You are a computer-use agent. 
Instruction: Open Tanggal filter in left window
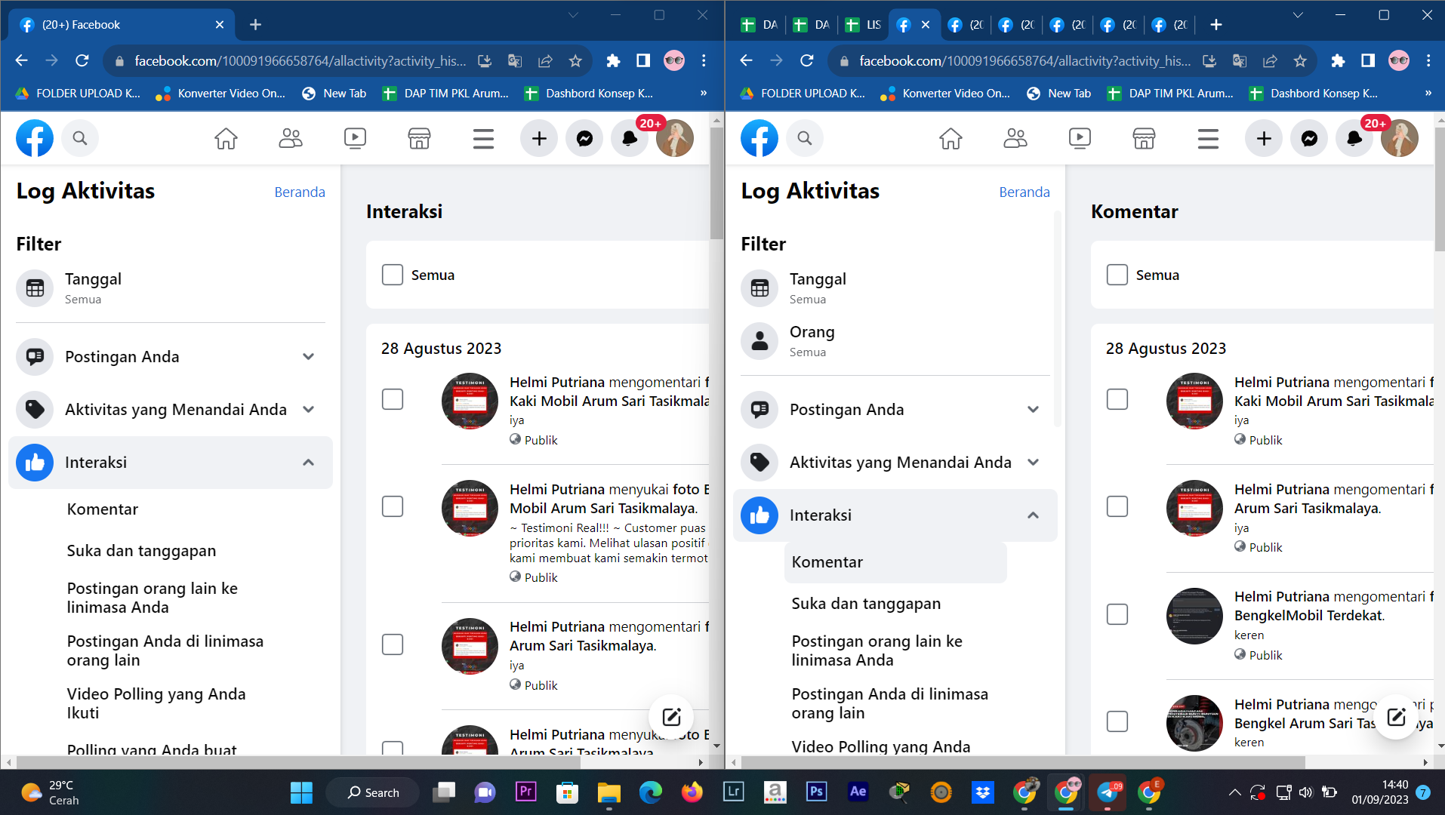171,288
